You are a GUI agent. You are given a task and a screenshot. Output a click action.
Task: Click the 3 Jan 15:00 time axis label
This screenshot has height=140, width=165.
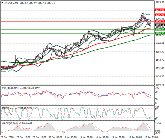(71, 137)
